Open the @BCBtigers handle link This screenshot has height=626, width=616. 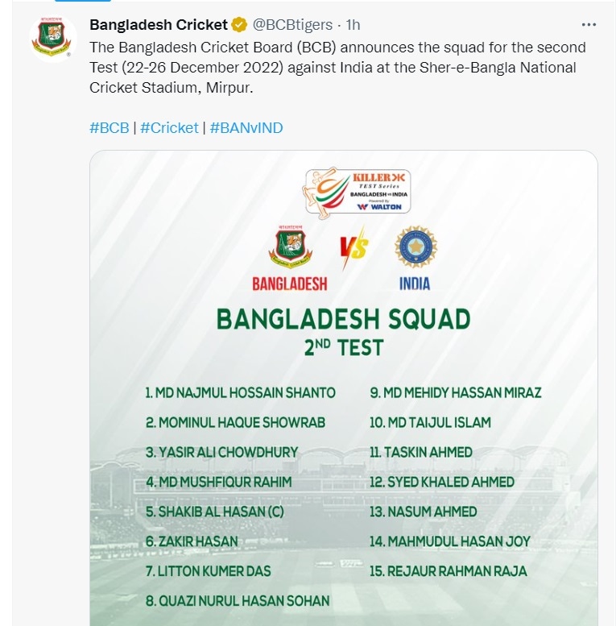(x=292, y=25)
